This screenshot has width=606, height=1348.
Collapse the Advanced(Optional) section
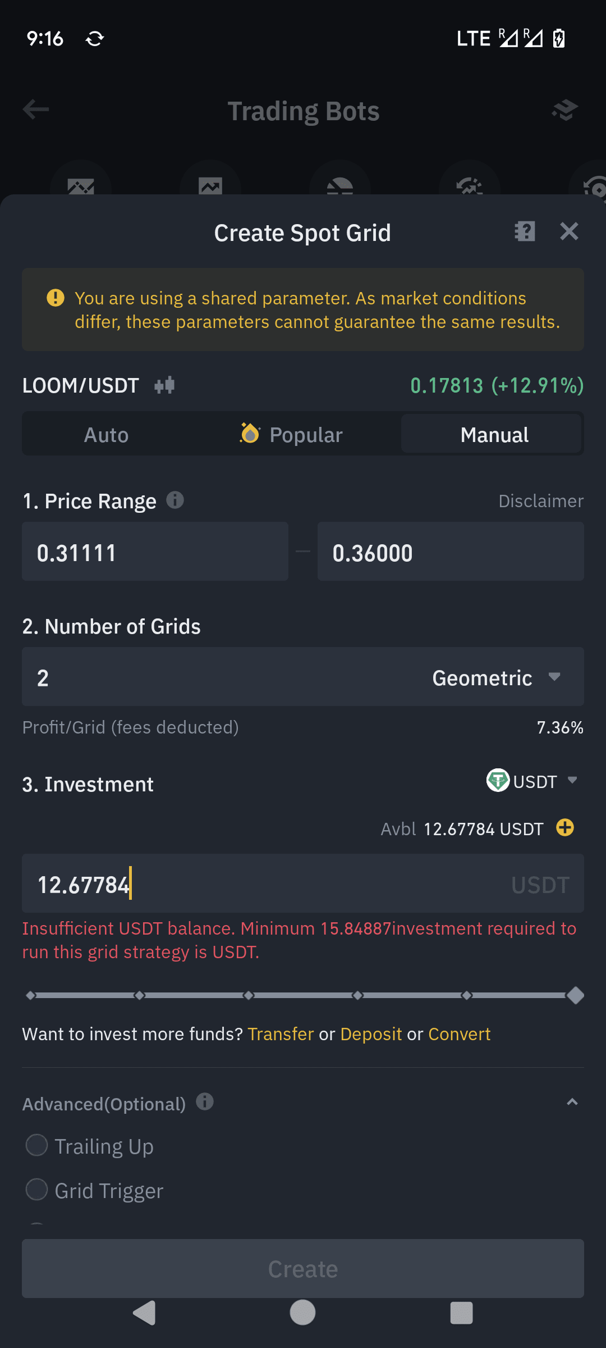[572, 1102]
